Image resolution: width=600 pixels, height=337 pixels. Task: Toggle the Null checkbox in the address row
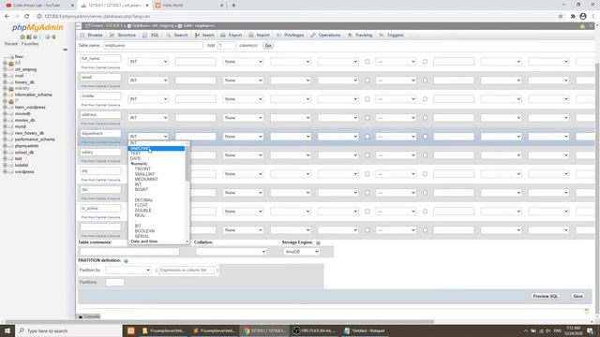[367, 118]
